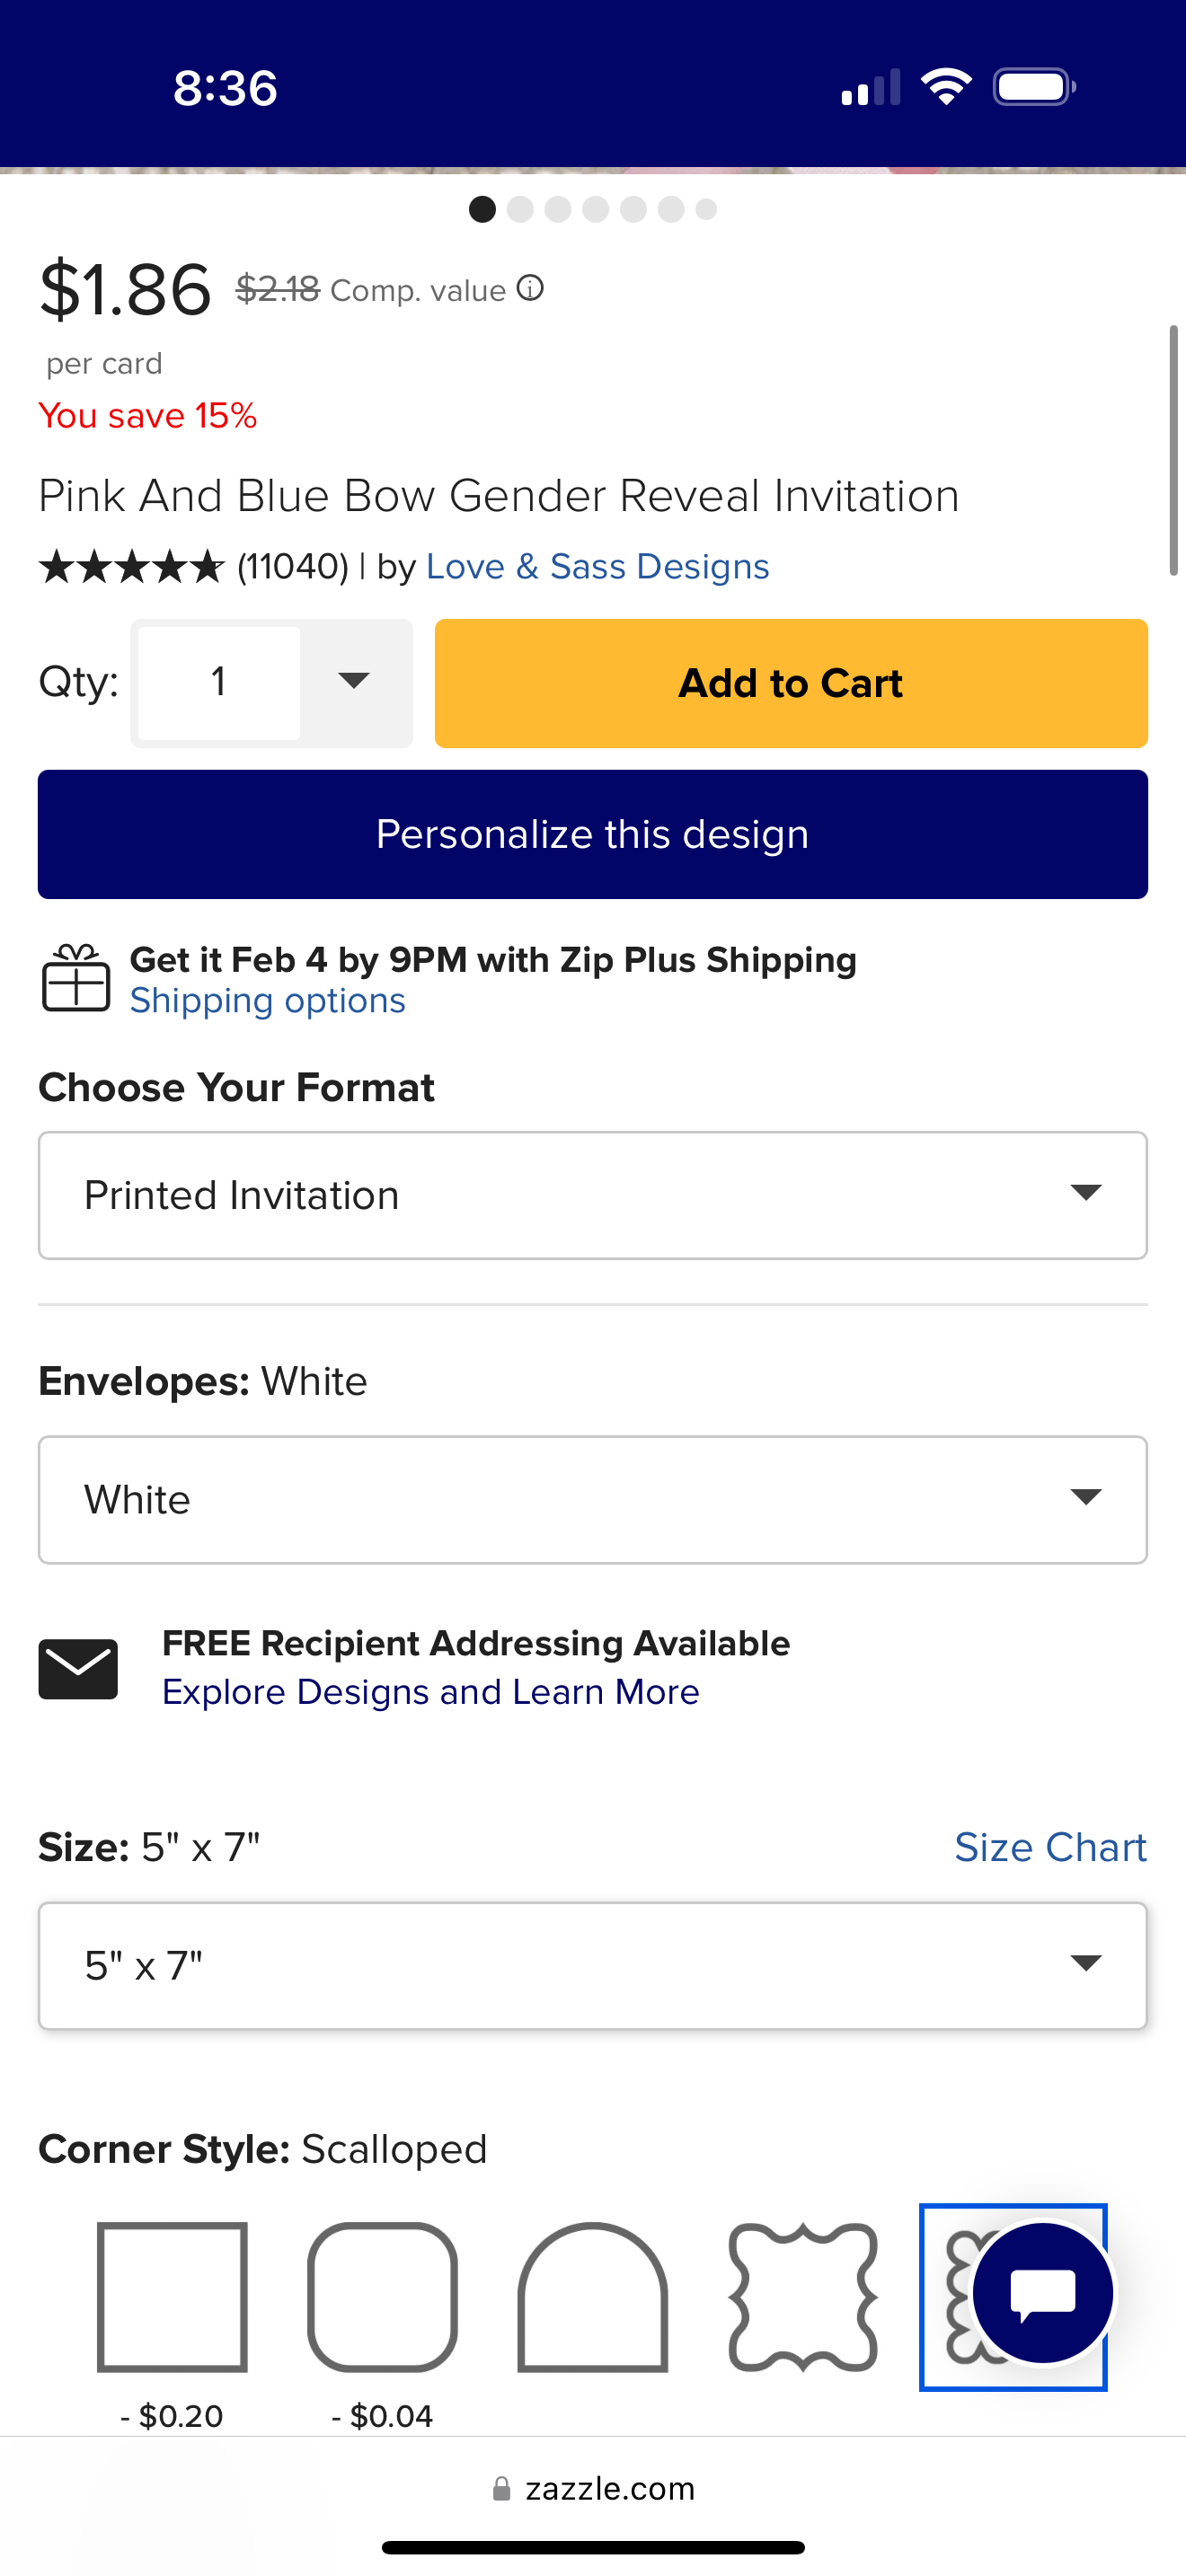Click the Add to Cart button
The height and width of the screenshot is (2576, 1186).
point(791,683)
